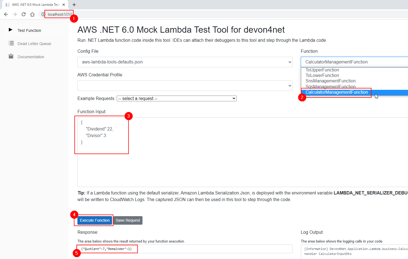Select CalculatorManagementFunction in the dropdown
The height and width of the screenshot is (259, 408).
coord(337,92)
